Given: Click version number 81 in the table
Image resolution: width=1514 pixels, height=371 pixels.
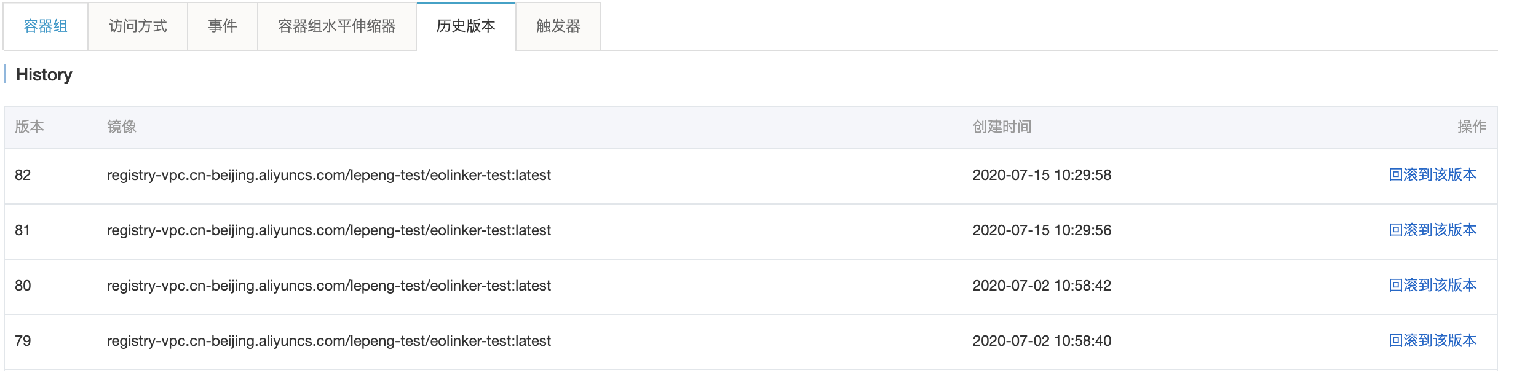Looking at the screenshot, I should pos(23,230).
